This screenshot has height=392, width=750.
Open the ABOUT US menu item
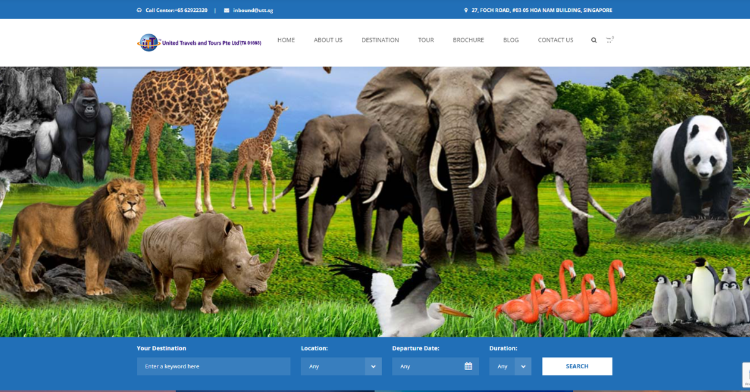pyautogui.click(x=328, y=40)
